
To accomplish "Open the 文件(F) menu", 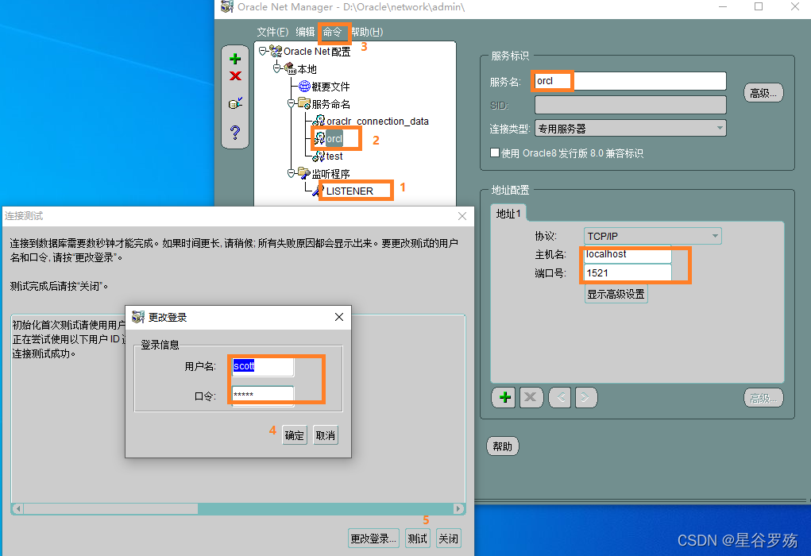I will click(272, 32).
